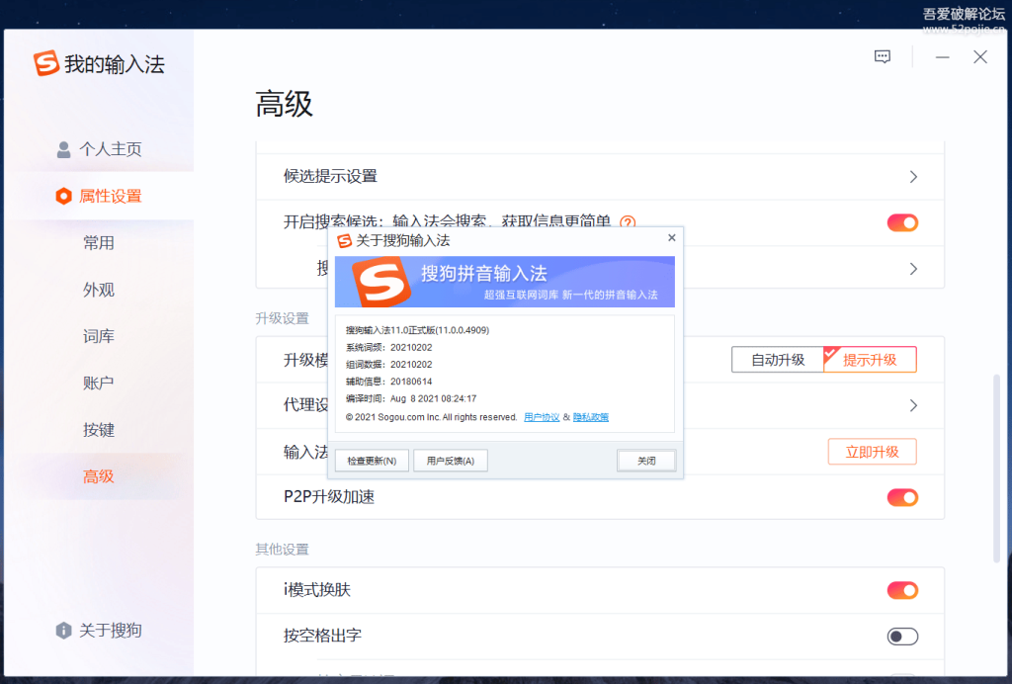Expand the 候选提示设置 chevron
The image size is (1012, 684).
pos(913,177)
